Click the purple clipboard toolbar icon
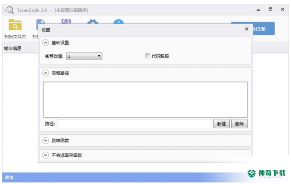291x184 pixels. [x=66, y=21]
